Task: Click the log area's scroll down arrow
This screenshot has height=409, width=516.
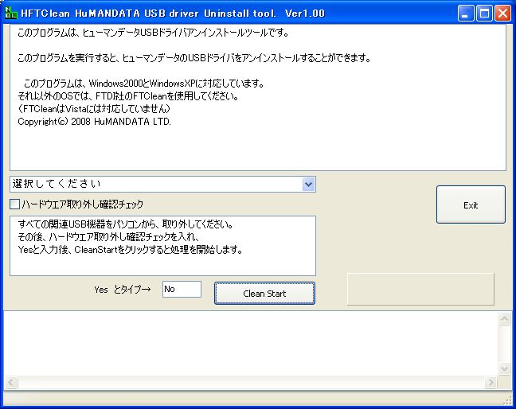Action: point(504,368)
